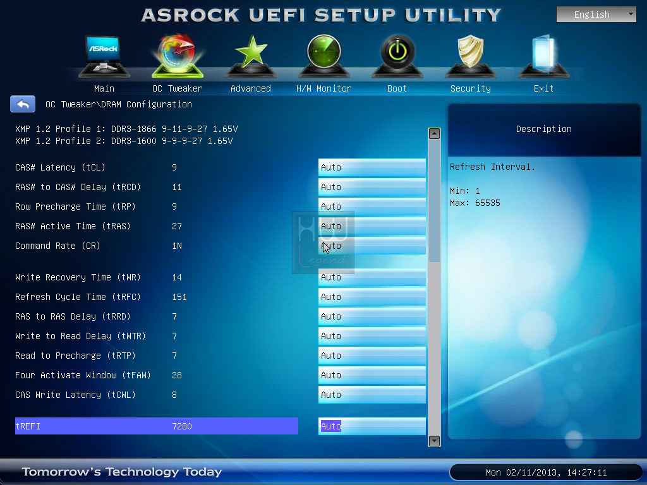The height and width of the screenshot is (485, 647).
Task: Switch to the OC Tweaker tab label
Action: click(178, 88)
